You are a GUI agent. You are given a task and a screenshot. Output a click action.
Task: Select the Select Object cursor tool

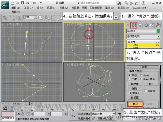41,18
